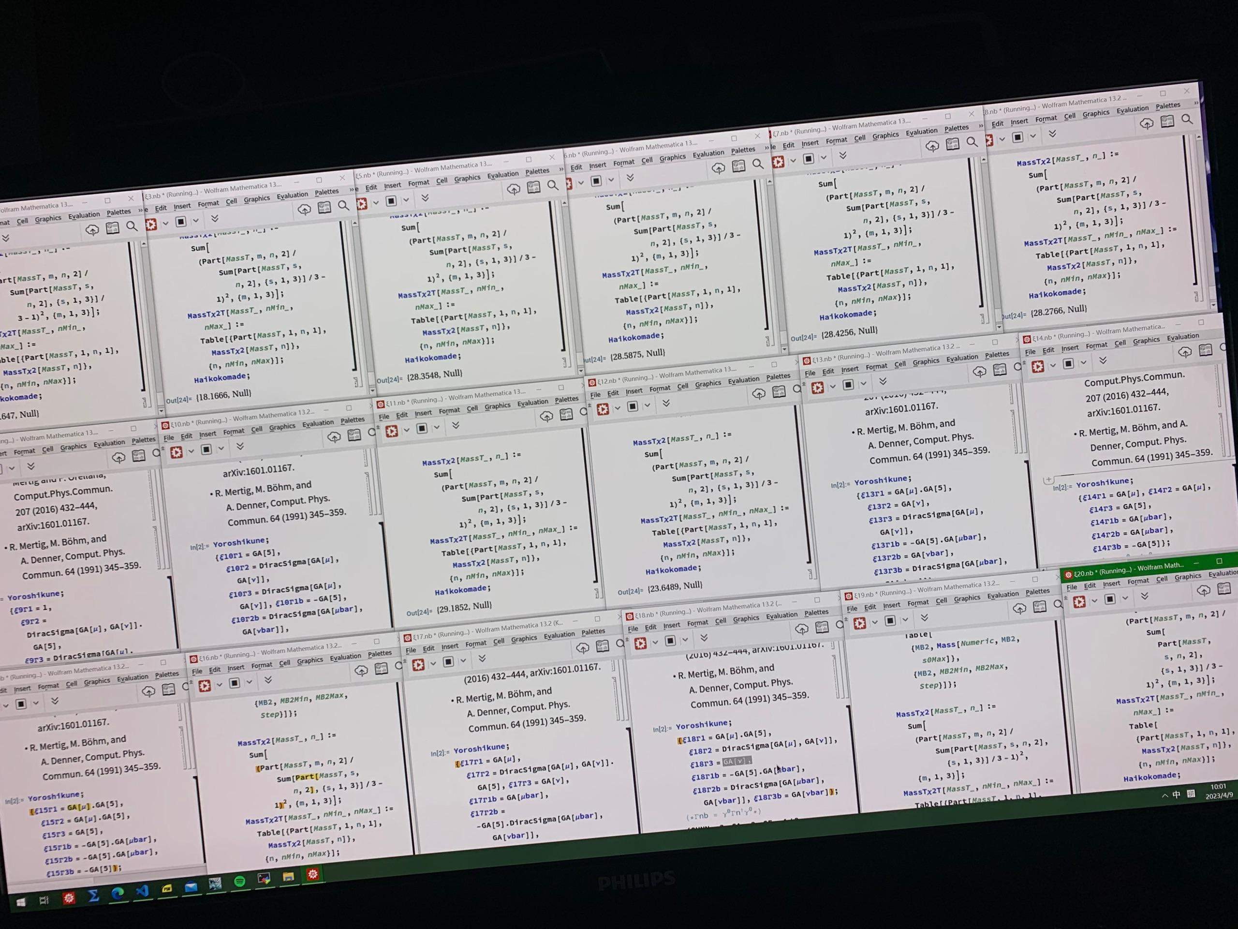
Task: Open the Mail app from the taskbar
Action: pyautogui.click(x=191, y=886)
